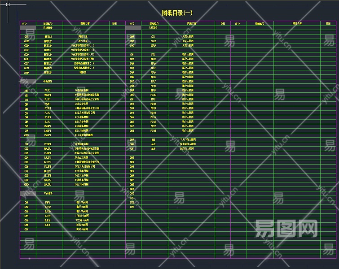The width and height of the screenshot is (339, 269).
Task: Select sequence number cell 022
Action: (26, 149)
